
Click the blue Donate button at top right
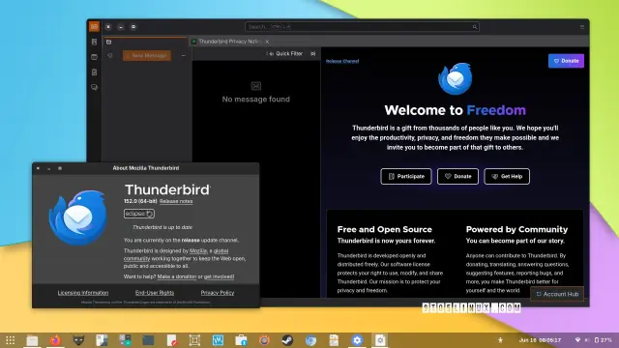click(566, 61)
